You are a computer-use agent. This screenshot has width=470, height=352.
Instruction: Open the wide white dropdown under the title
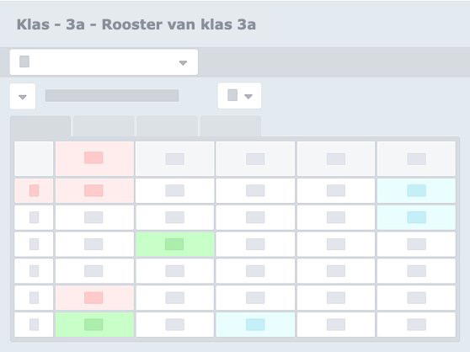[104, 62]
